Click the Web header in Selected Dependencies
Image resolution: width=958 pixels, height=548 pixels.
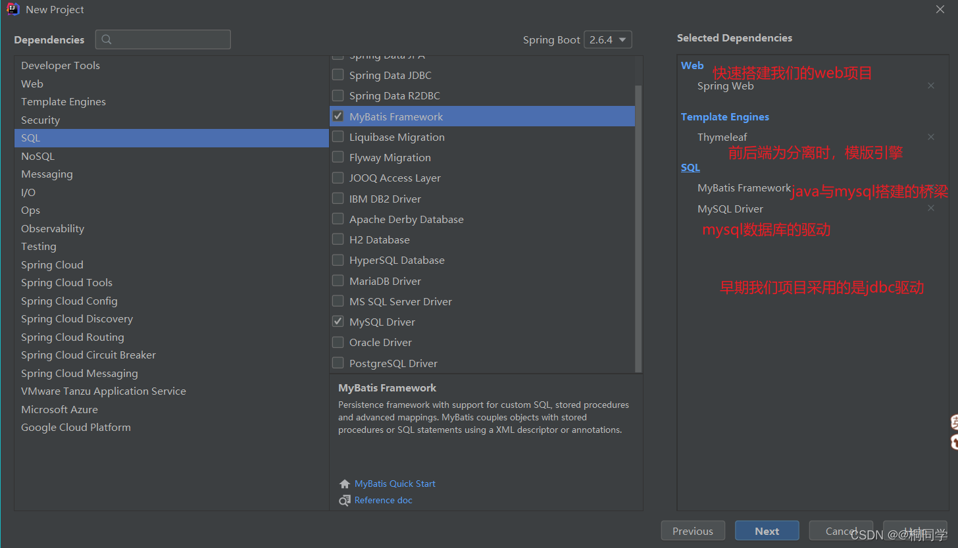pos(692,65)
